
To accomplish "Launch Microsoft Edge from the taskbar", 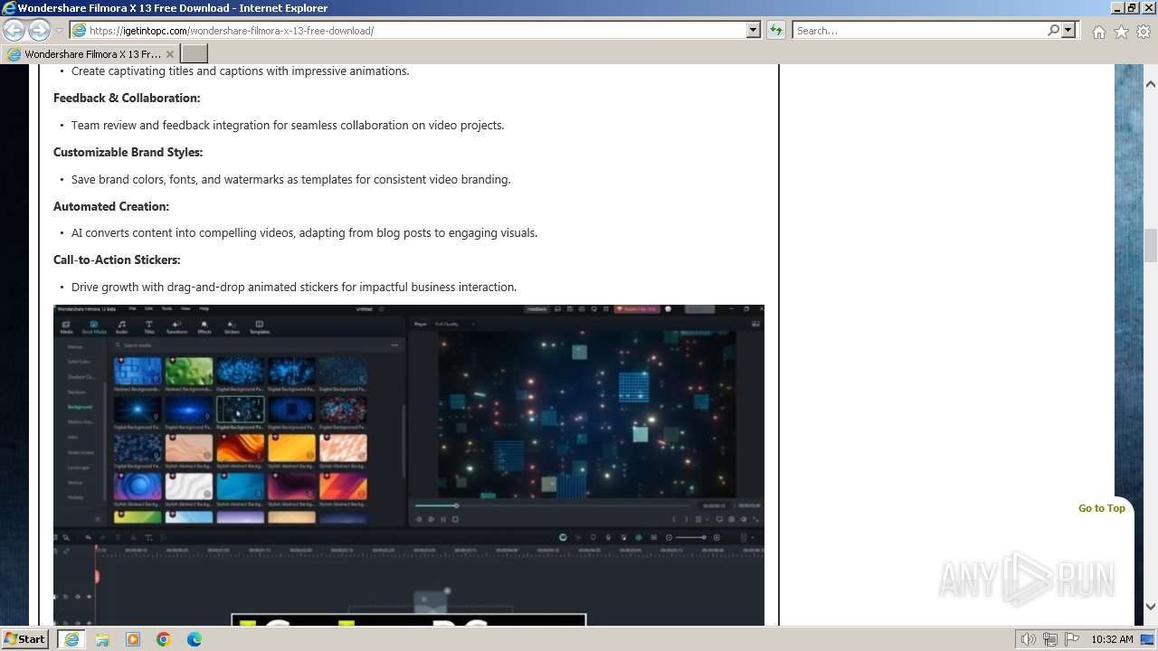I will 195,639.
